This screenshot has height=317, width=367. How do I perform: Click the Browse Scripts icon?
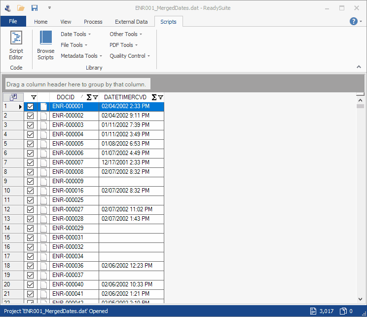pyautogui.click(x=45, y=44)
